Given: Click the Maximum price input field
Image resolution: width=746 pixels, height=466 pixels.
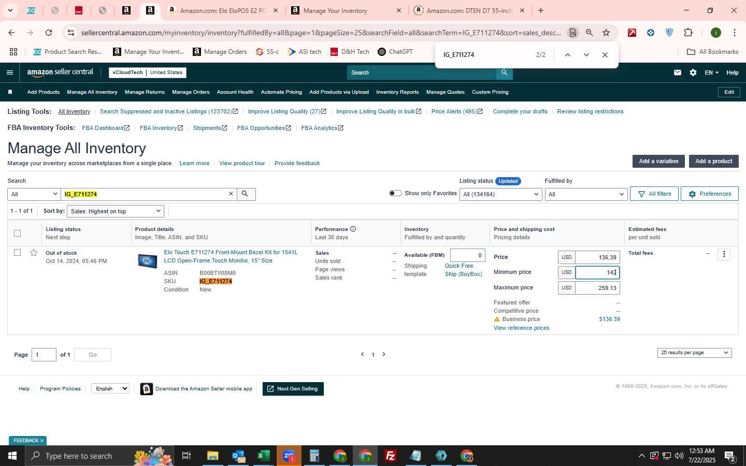Looking at the screenshot, I should tap(597, 288).
